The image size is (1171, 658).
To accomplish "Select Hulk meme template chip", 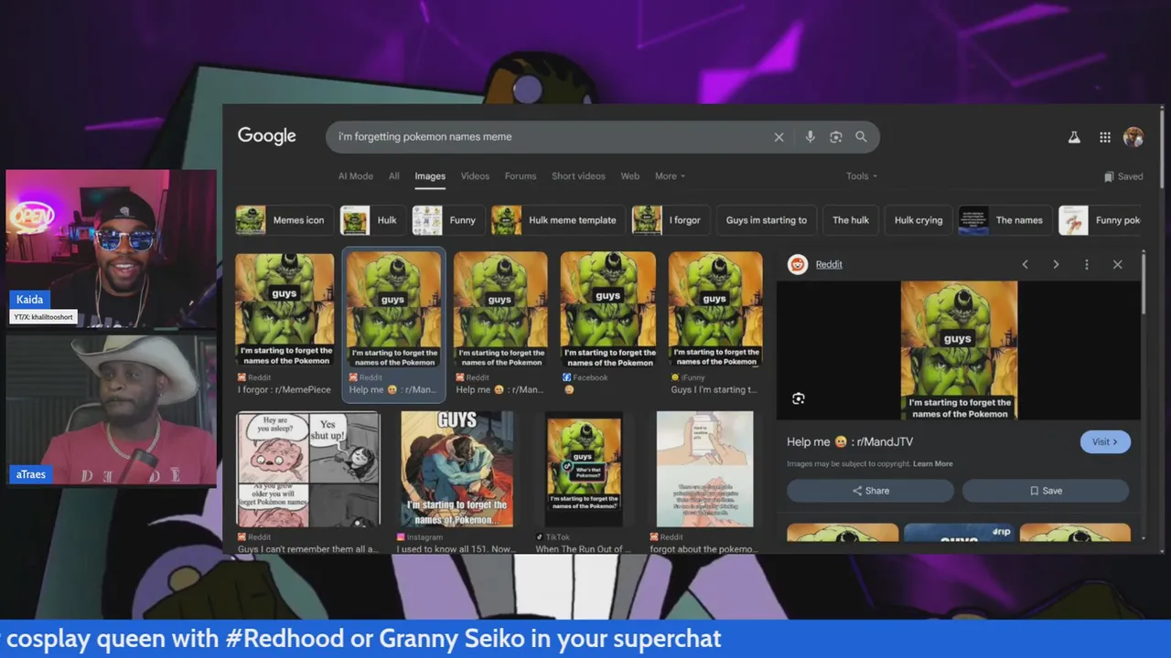I will [x=557, y=220].
